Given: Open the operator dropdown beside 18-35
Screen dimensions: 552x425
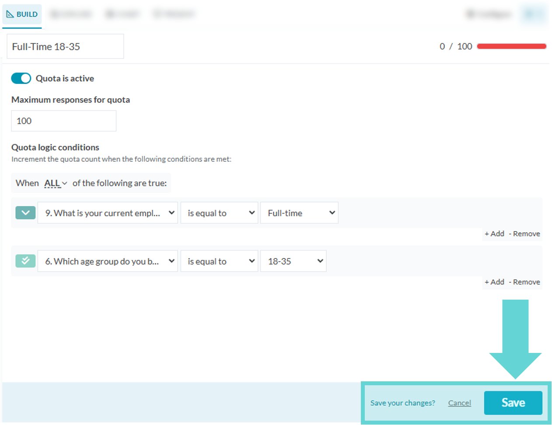Looking at the screenshot, I should 219,261.
